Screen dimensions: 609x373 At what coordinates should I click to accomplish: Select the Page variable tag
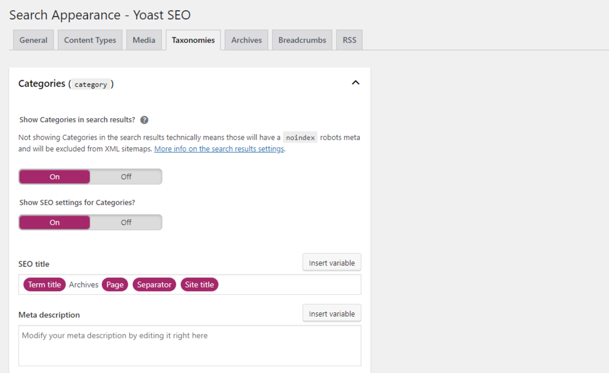[x=115, y=285]
